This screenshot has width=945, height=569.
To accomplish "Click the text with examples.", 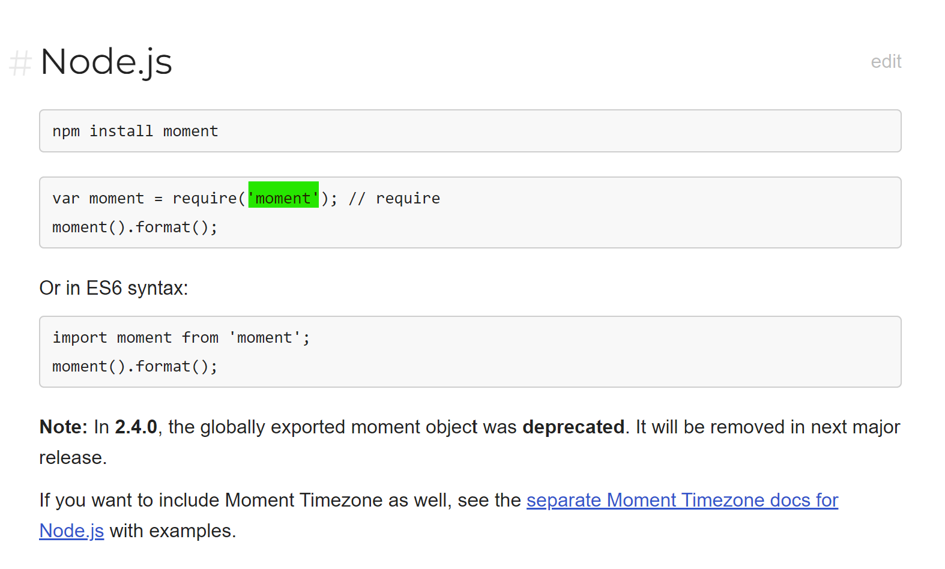I will tap(173, 531).
